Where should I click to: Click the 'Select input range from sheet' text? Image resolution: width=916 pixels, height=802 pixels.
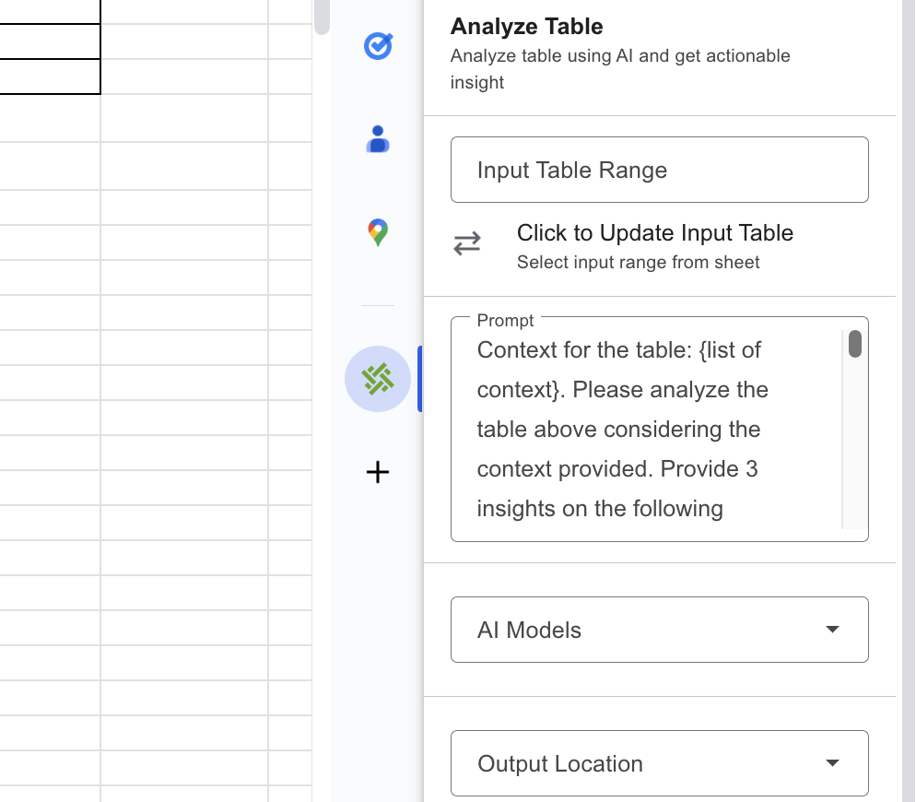pyautogui.click(x=638, y=263)
